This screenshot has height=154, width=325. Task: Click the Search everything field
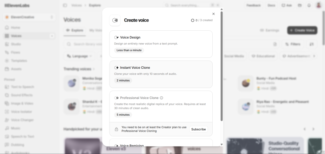tap(192, 5)
